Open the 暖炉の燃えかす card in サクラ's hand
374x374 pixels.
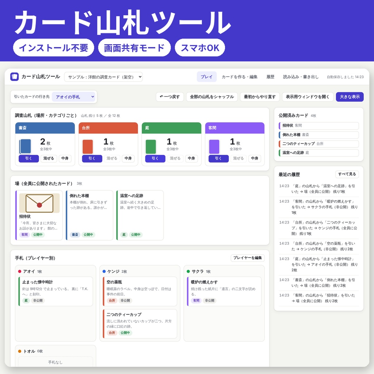coord(224,291)
